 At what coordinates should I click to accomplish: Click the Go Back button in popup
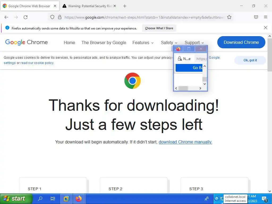[189, 68]
